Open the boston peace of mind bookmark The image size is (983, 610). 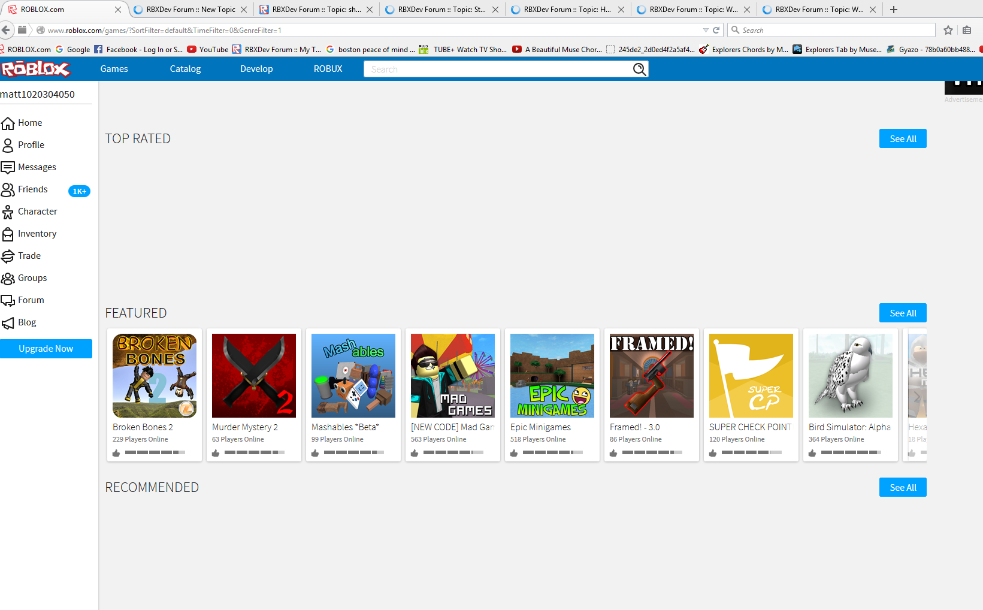point(371,50)
